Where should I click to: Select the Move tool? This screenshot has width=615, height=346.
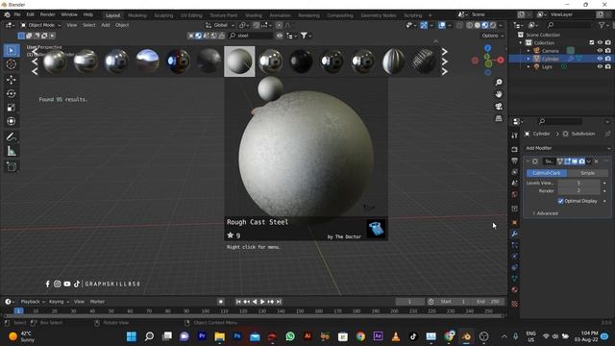tap(11, 80)
